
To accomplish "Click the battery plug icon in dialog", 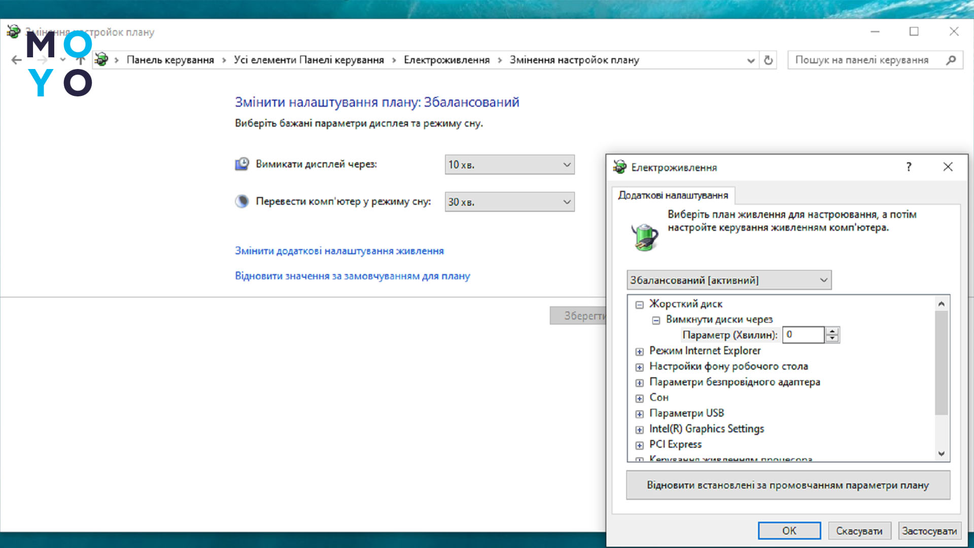I will coord(644,237).
